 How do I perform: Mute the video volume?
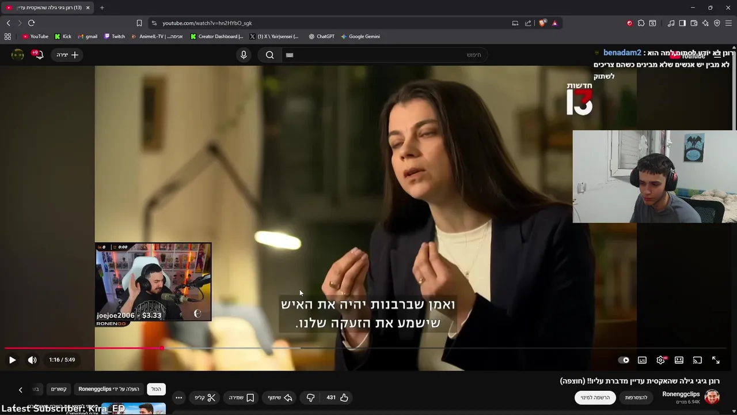pos(32,360)
